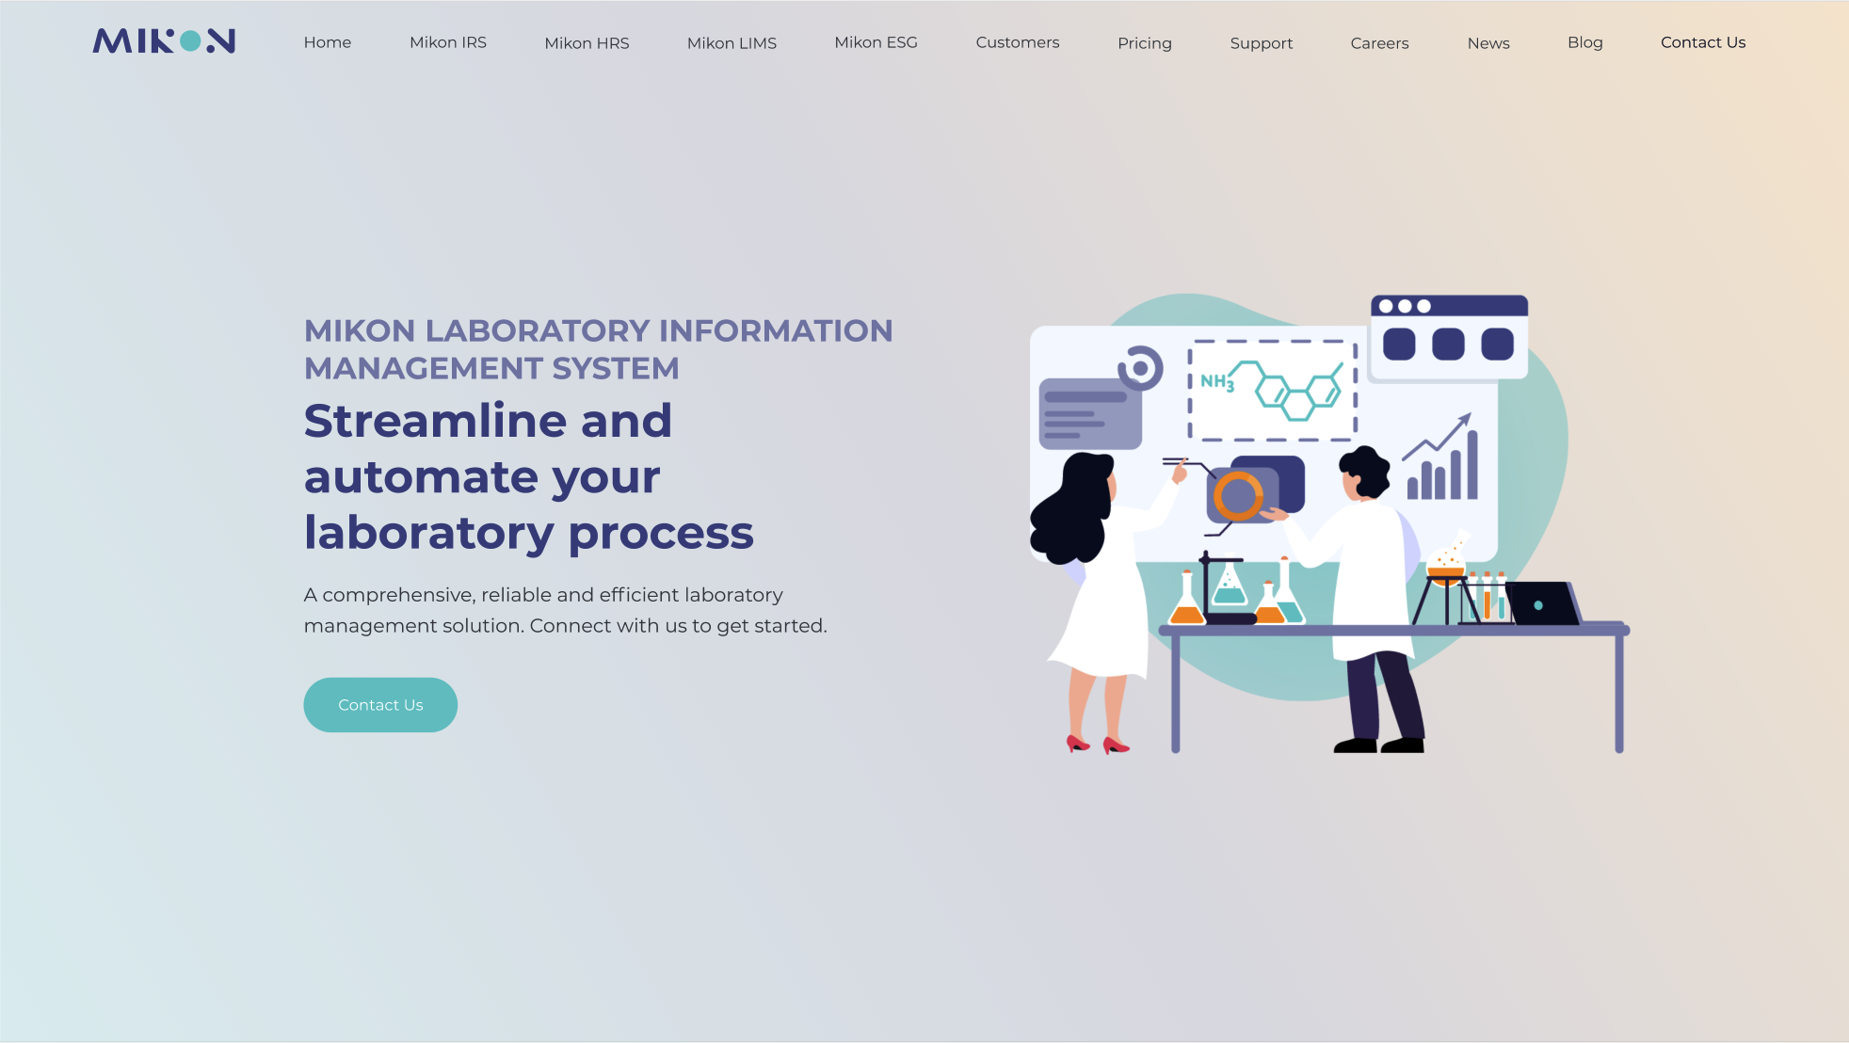Open the Contact Us nav link
The image size is (1849, 1043).
click(x=1703, y=42)
